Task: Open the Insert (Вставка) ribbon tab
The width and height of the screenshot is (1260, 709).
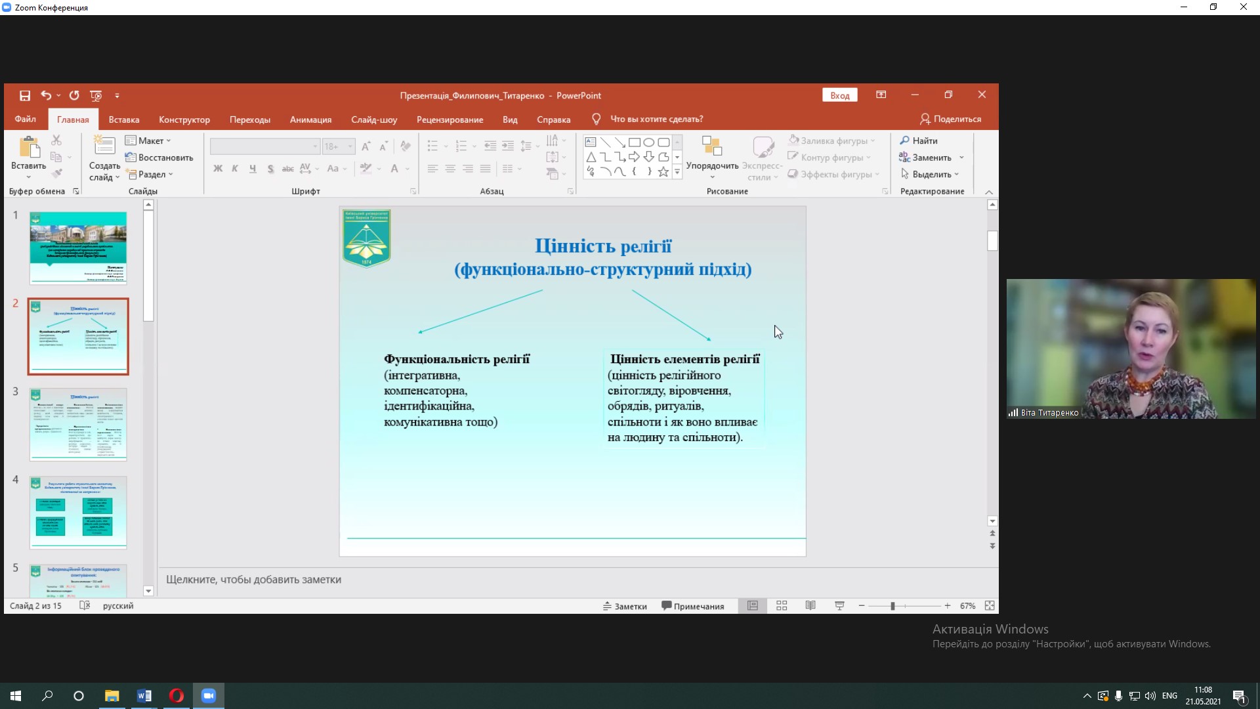Action: click(124, 119)
